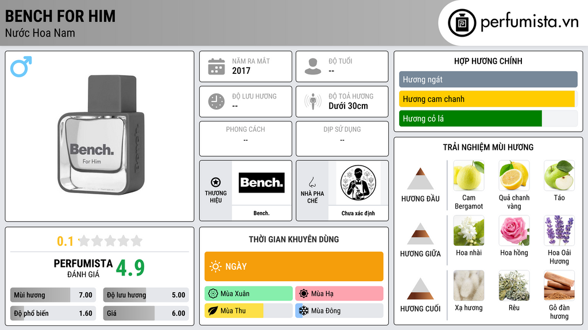Click the Cam Bergamot note thumbnail
Viewport: 588px width, 330px height.
pos(469,175)
